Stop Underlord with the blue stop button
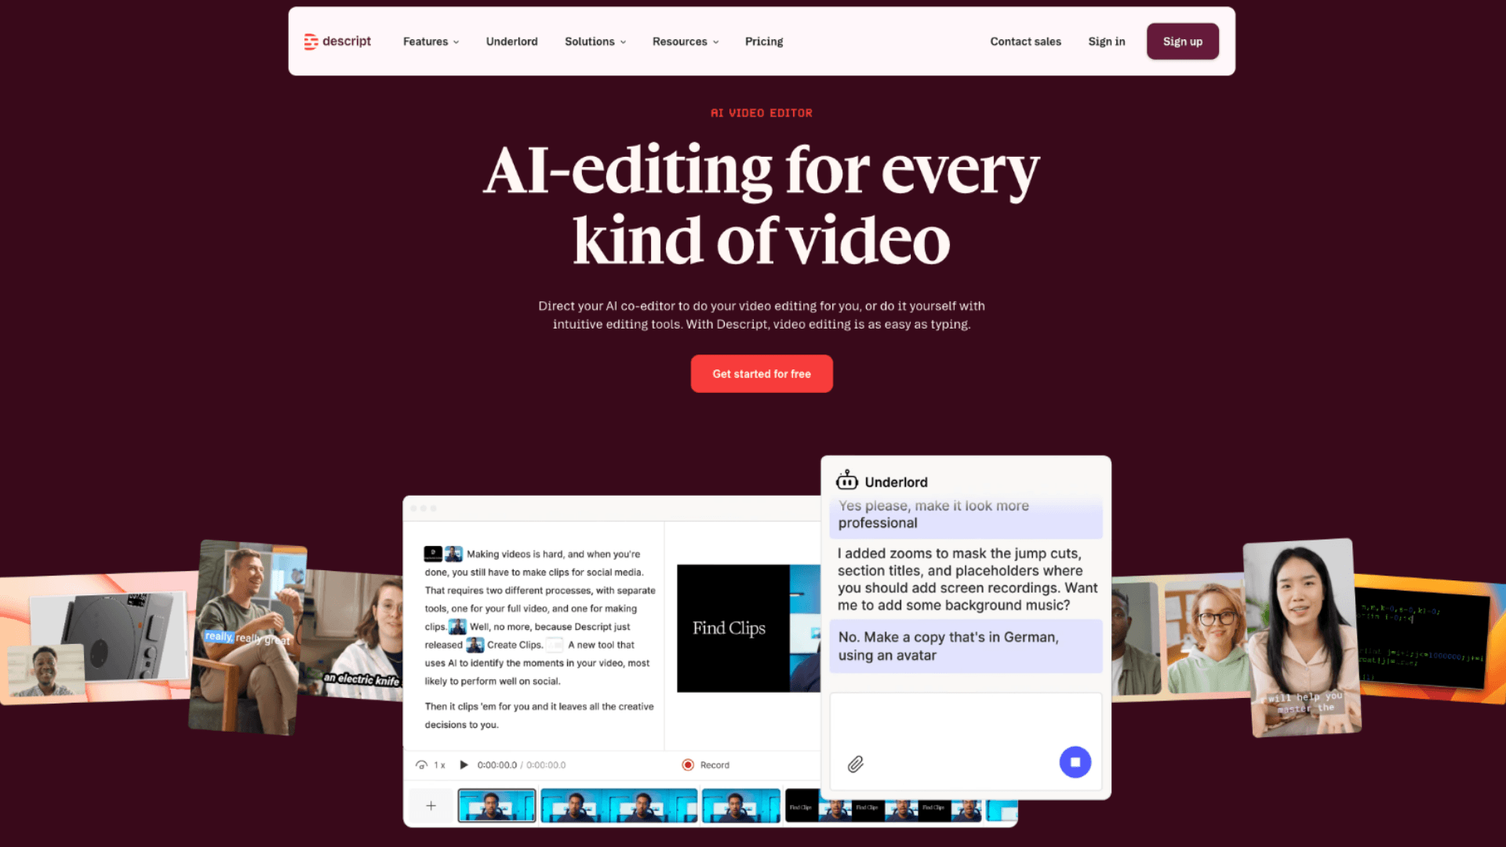This screenshot has width=1506, height=847. [1075, 762]
